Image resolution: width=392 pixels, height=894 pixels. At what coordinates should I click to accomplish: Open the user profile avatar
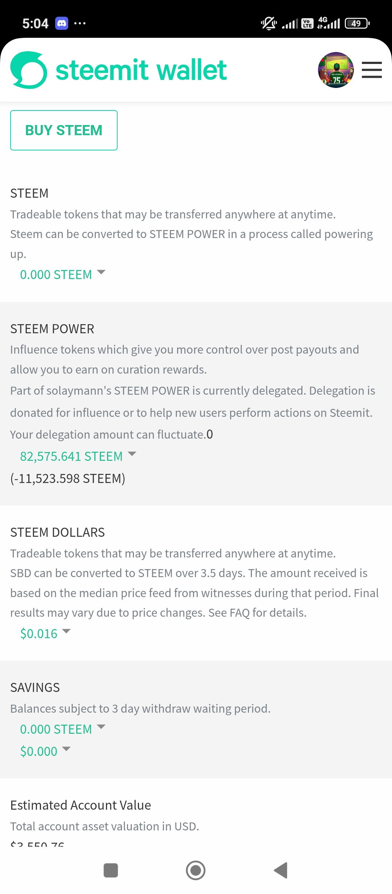coord(336,70)
